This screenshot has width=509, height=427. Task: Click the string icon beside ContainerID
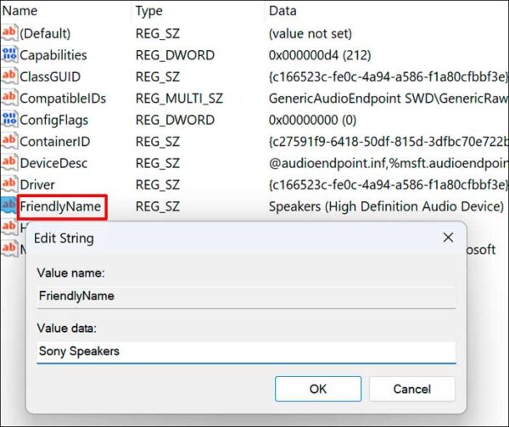click(x=8, y=141)
